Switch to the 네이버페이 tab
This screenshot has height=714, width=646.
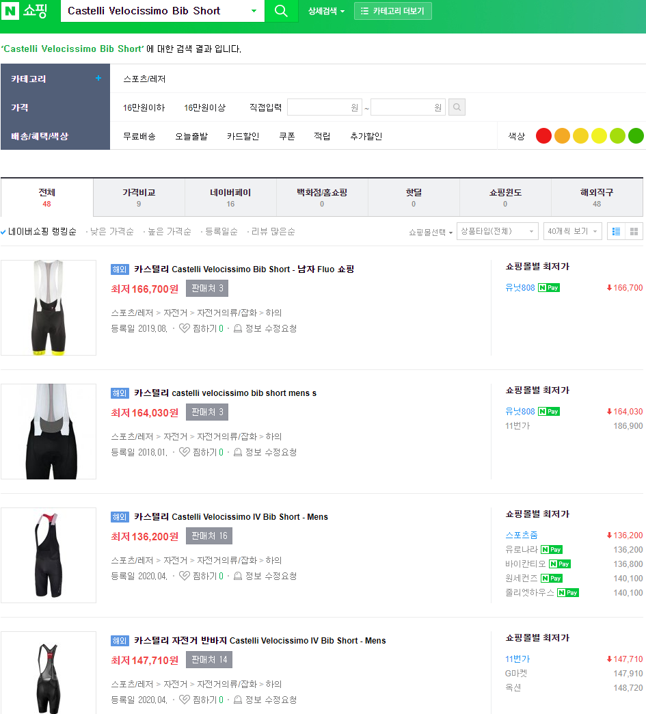(x=230, y=197)
